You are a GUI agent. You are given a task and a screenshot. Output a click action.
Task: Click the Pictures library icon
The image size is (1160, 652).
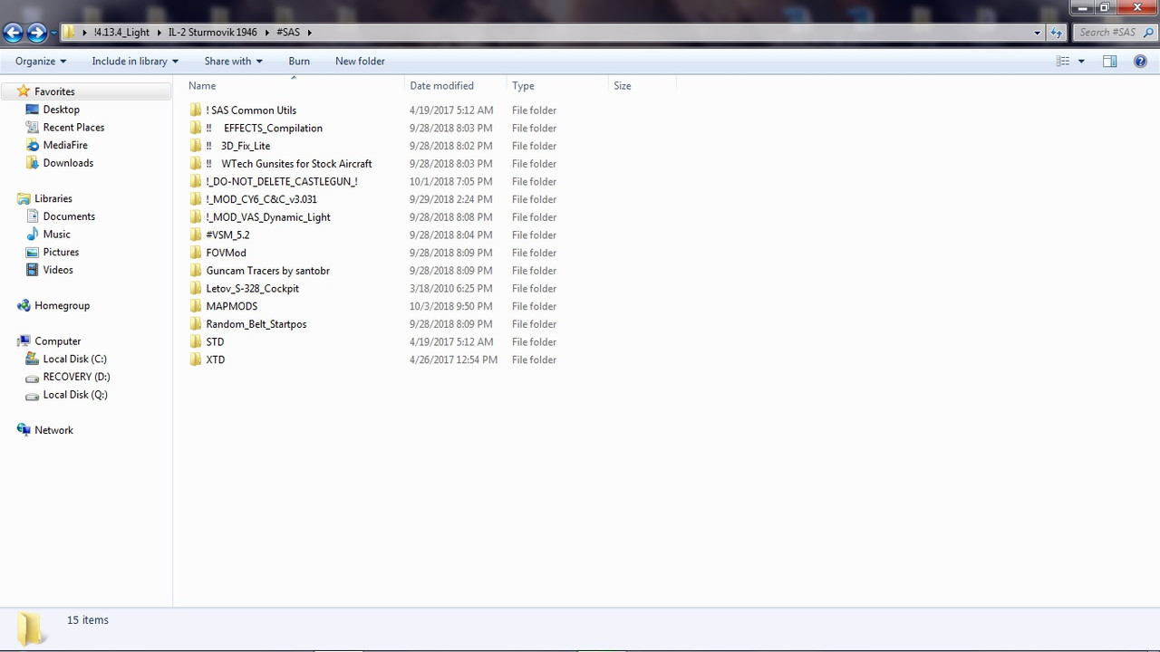click(32, 252)
